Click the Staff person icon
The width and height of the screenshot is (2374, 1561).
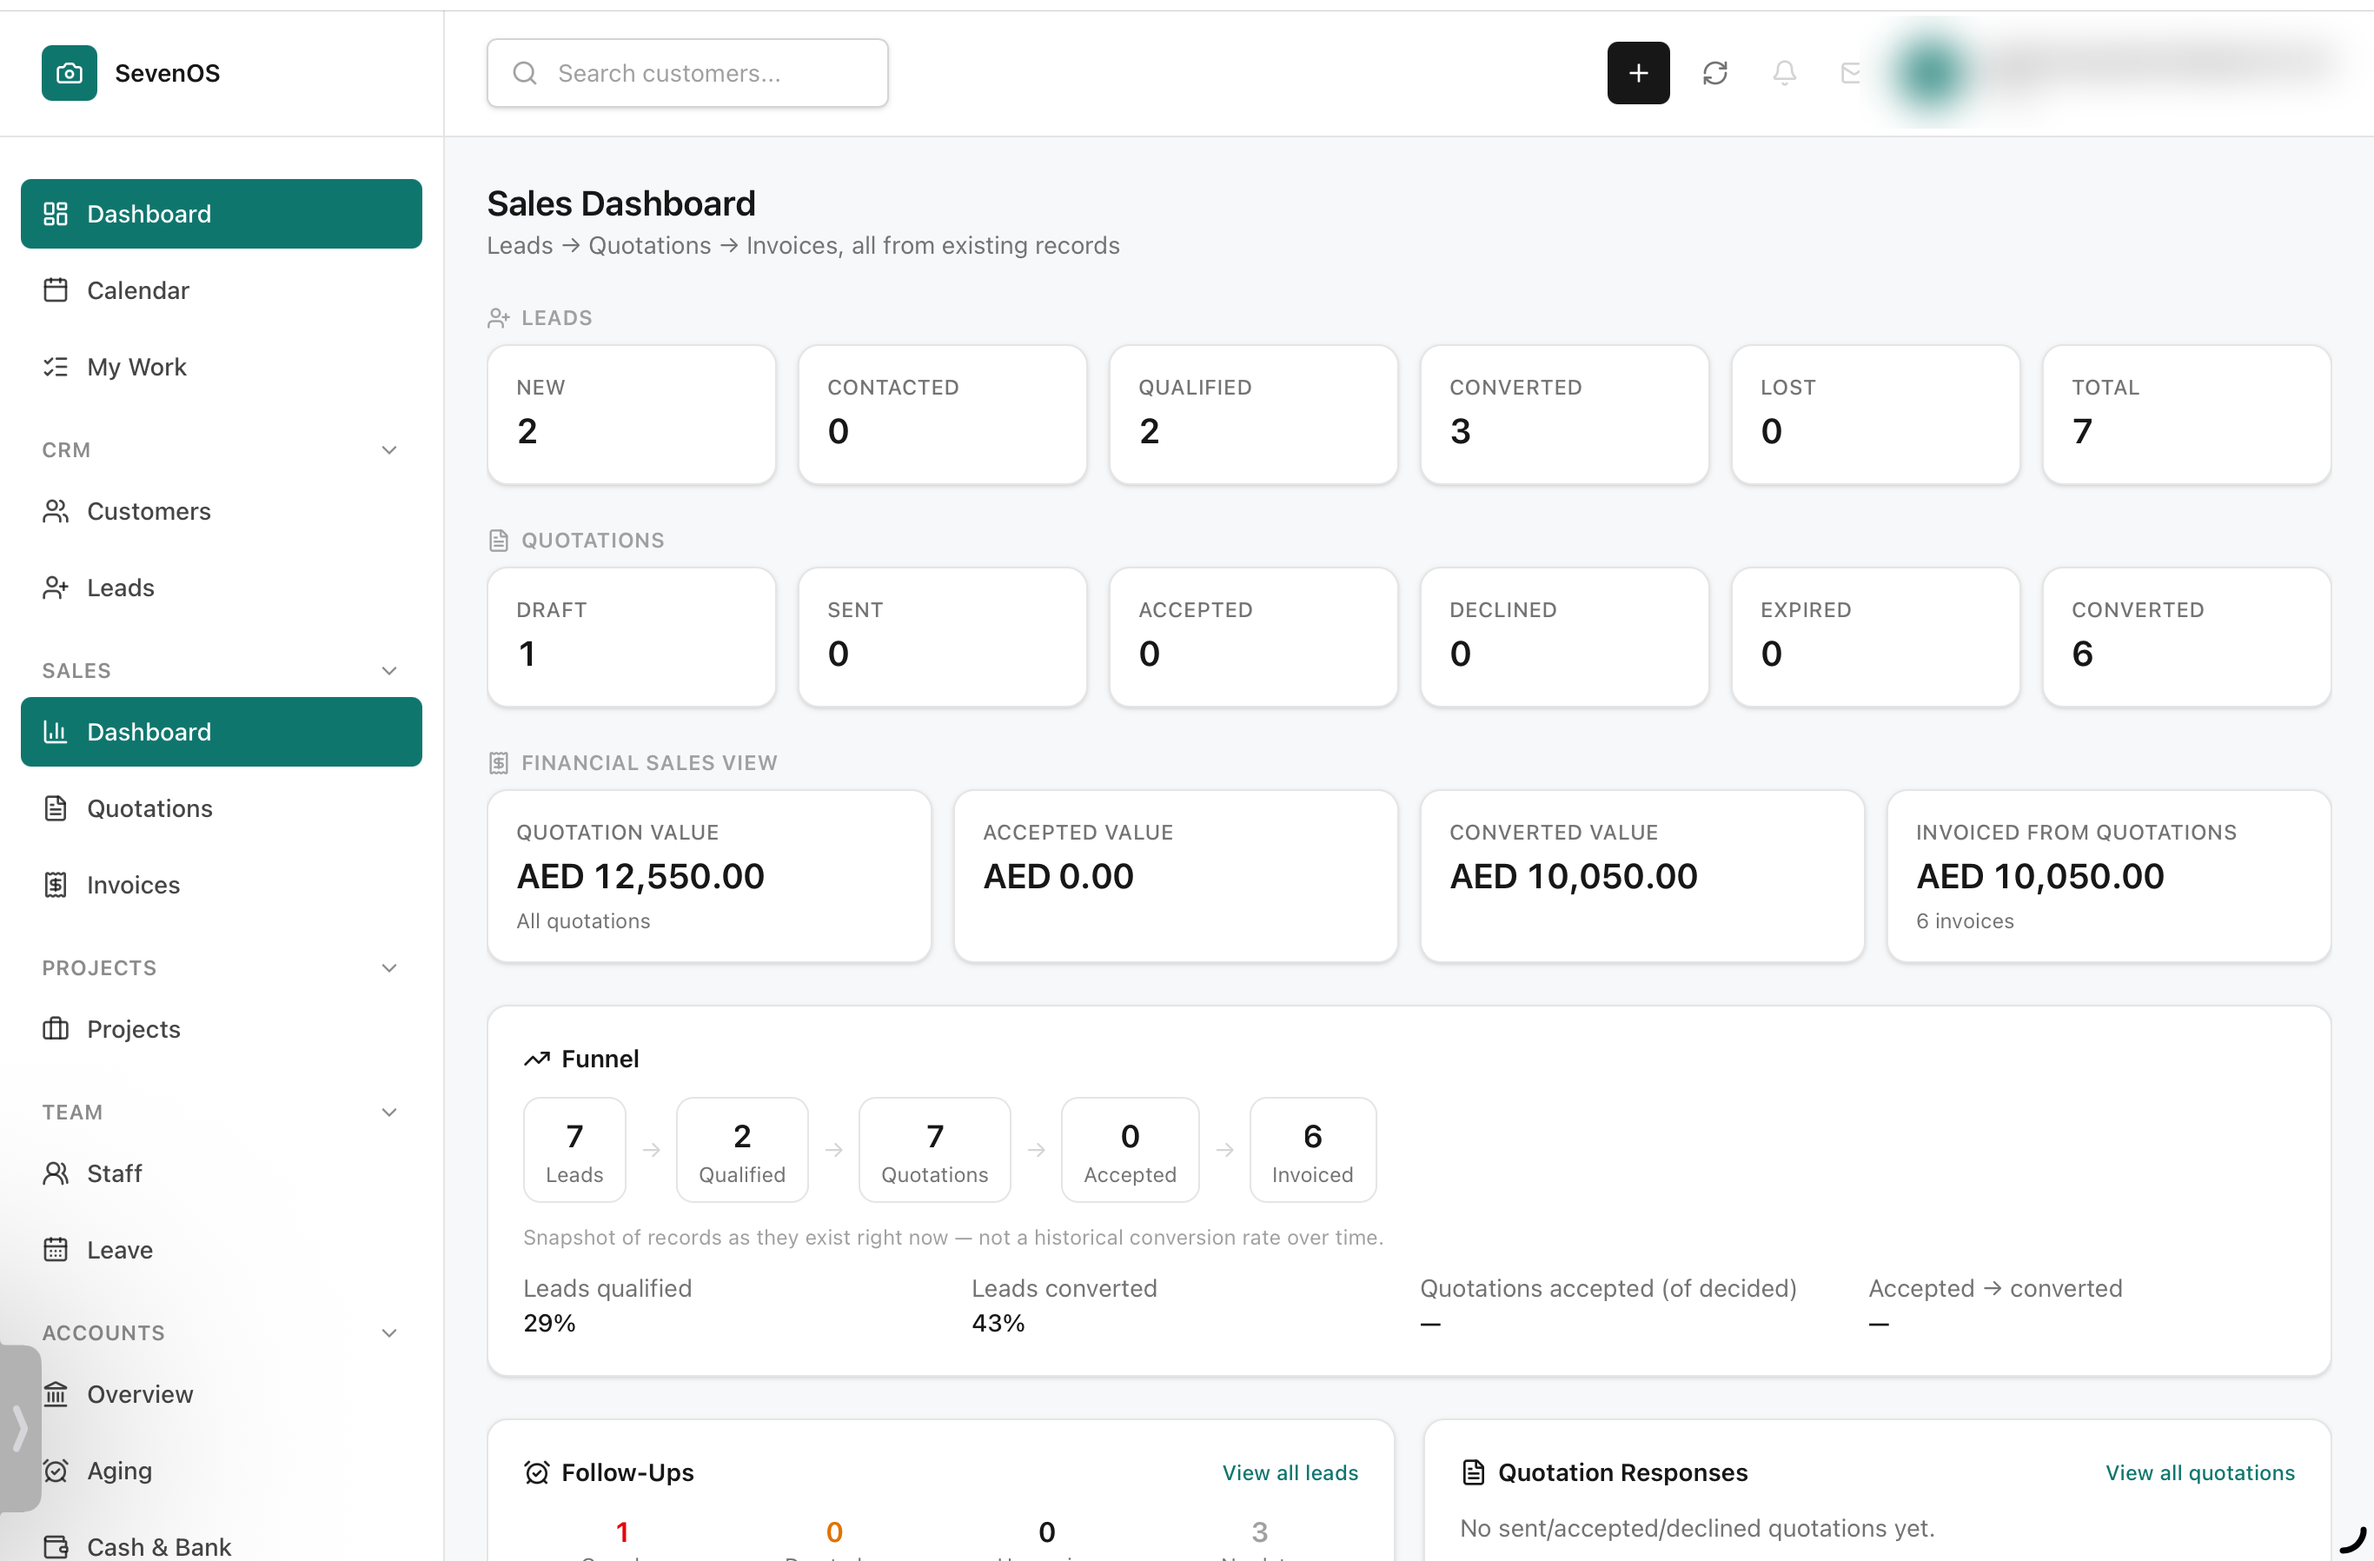coord(56,1173)
